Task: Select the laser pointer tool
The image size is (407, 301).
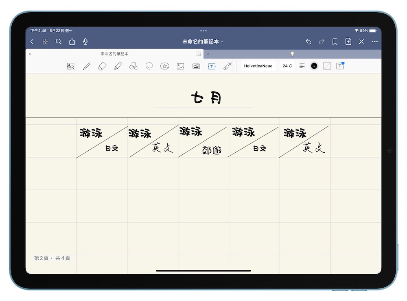Action: [228, 66]
